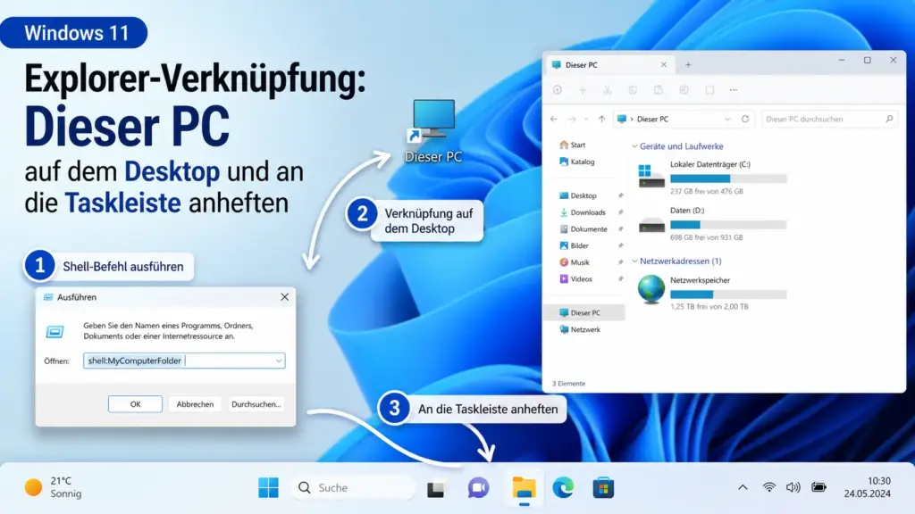Go back with the Explorer back arrow
915x514 pixels.
pos(554,119)
